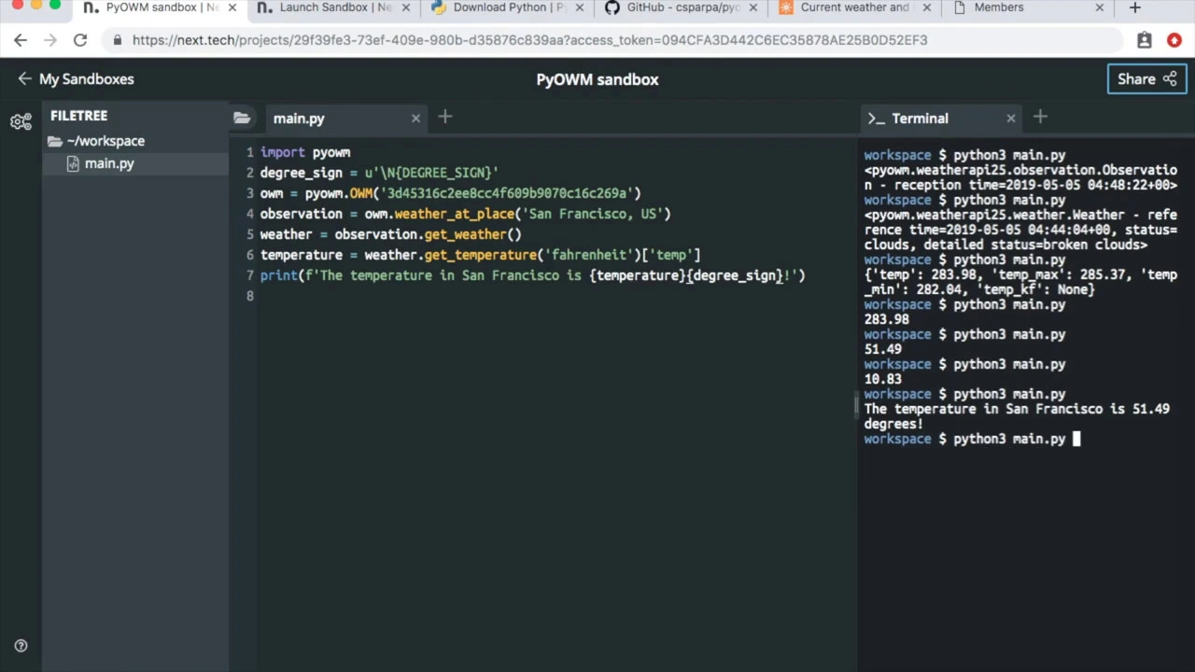
Task: Click the print statement on line 7
Action: 532,275
